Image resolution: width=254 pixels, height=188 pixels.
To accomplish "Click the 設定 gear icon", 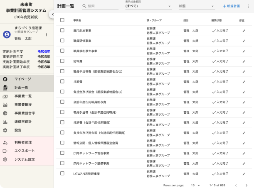I will (5, 130).
